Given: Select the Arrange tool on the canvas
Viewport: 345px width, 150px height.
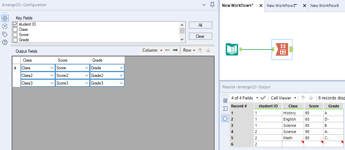Looking at the screenshot, I should coord(283,50).
